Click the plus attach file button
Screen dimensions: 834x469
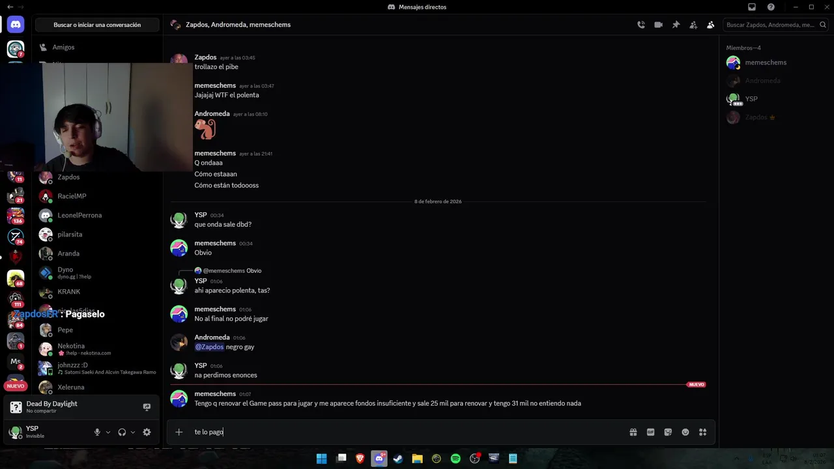[x=179, y=432]
